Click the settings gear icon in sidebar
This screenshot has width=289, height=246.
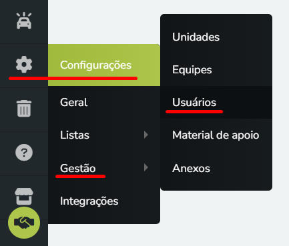pos(24,65)
